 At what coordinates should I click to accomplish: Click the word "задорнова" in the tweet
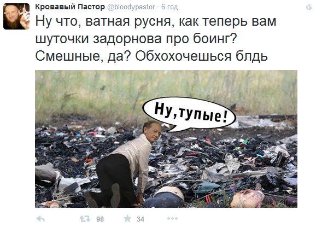(127, 39)
